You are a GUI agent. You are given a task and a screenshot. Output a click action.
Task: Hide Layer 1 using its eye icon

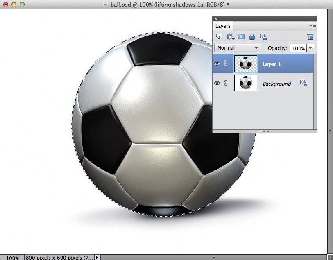(x=217, y=64)
